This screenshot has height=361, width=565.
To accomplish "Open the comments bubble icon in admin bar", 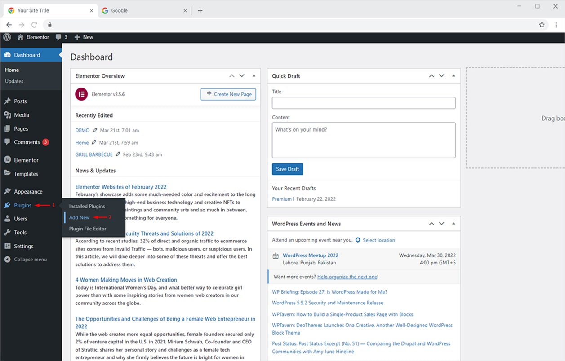I will click(58, 37).
